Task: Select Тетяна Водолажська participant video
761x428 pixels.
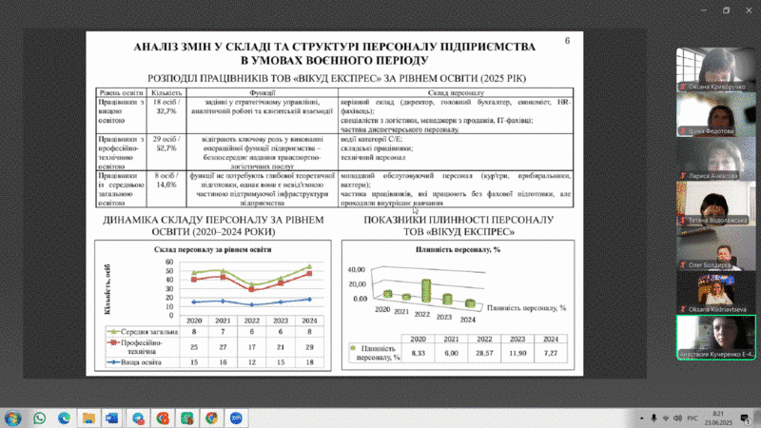Action: point(716,204)
